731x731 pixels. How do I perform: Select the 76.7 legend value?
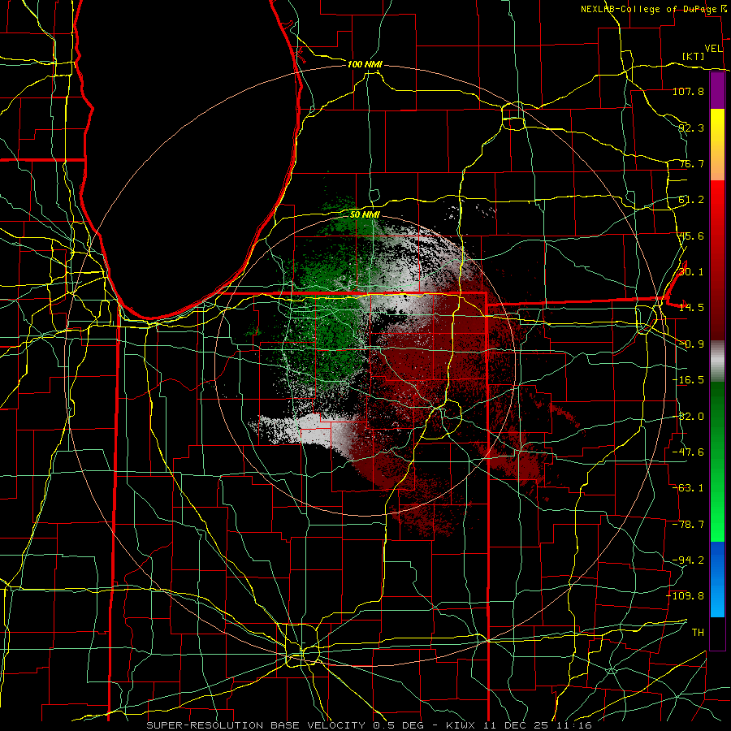pyautogui.click(x=691, y=163)
